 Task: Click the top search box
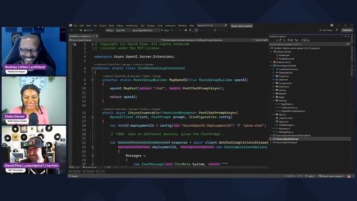(x=212, y=26)
